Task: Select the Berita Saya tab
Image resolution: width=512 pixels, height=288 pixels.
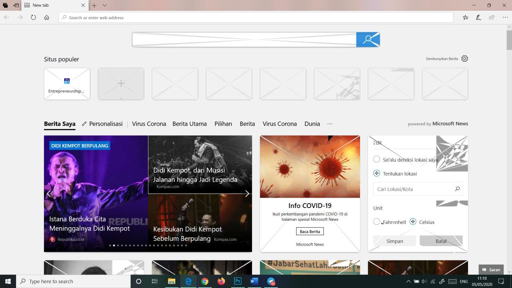Action: click(60, 124)
